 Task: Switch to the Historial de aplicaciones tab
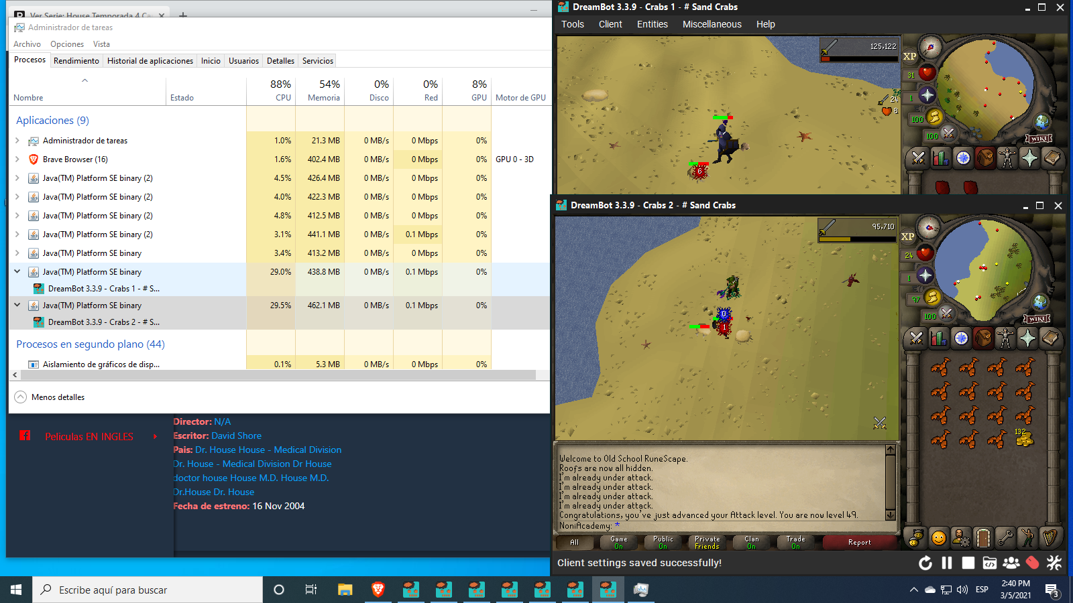[x=150, y=61]
